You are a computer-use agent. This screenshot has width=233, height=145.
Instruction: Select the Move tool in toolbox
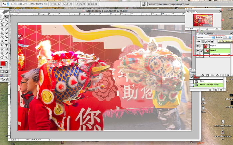click(x=6, y=17)
